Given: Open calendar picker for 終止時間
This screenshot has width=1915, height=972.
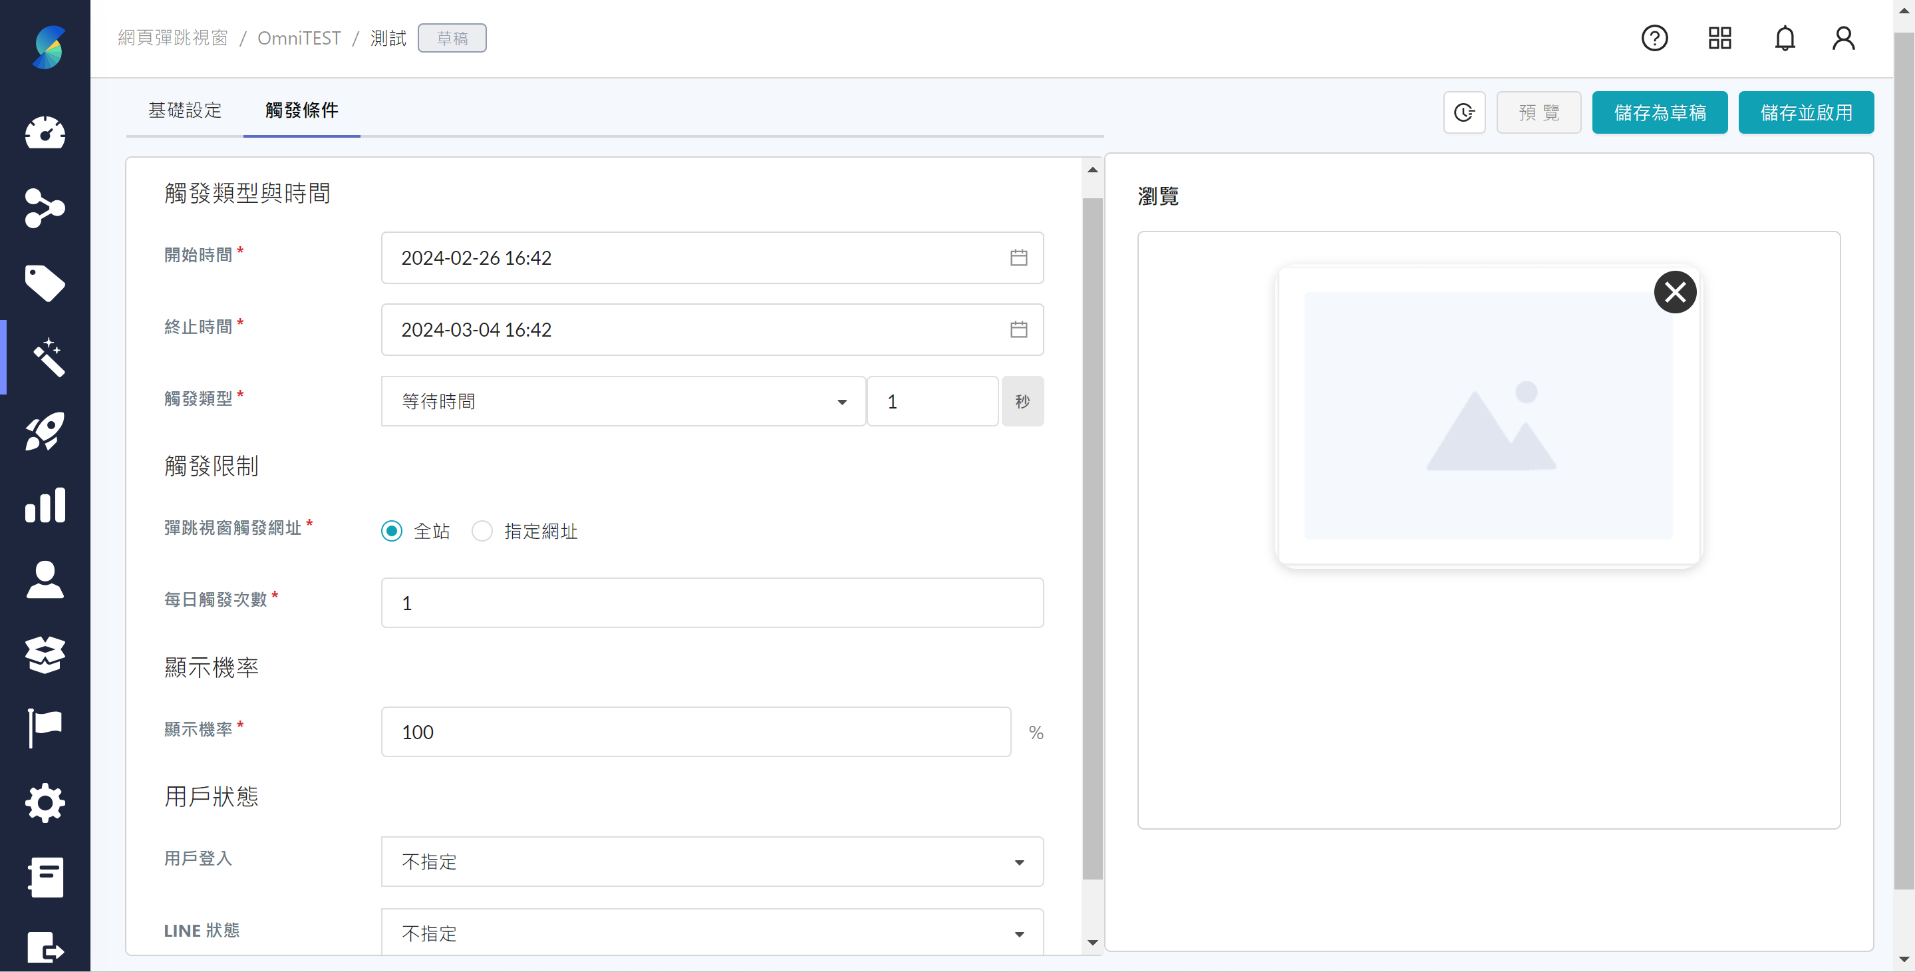Looking at the screenshot, I should (x=1018, y=329).
